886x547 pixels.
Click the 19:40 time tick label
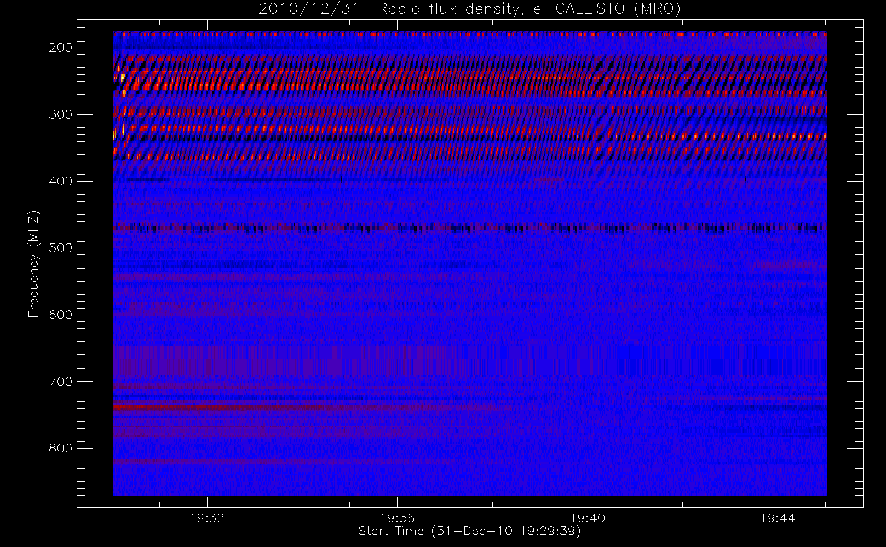click(588, 517)
